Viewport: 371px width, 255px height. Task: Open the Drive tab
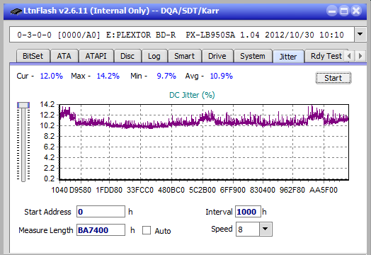pyautogui.click(x=217, y=56)
